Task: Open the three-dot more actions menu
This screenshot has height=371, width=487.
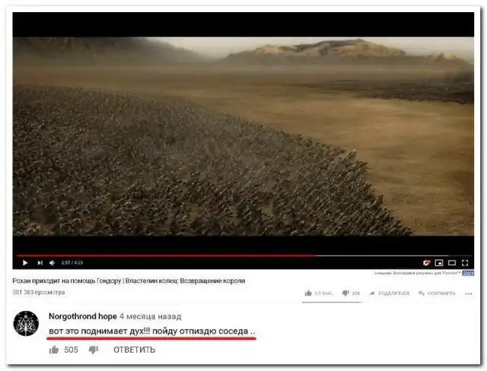Action: 469,293
